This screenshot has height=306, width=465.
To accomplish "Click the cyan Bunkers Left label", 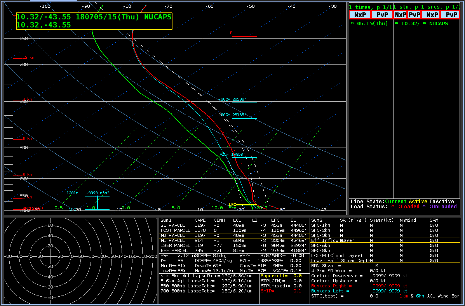I will 330,291.
